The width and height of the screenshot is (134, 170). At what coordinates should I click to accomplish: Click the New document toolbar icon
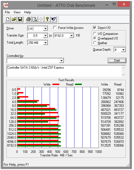(x=8, y=19)
